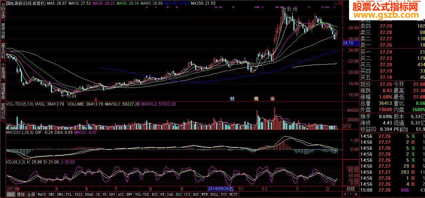425x198 pixels.
Task: Switch indicator to ROC
Action: [196, 194]
